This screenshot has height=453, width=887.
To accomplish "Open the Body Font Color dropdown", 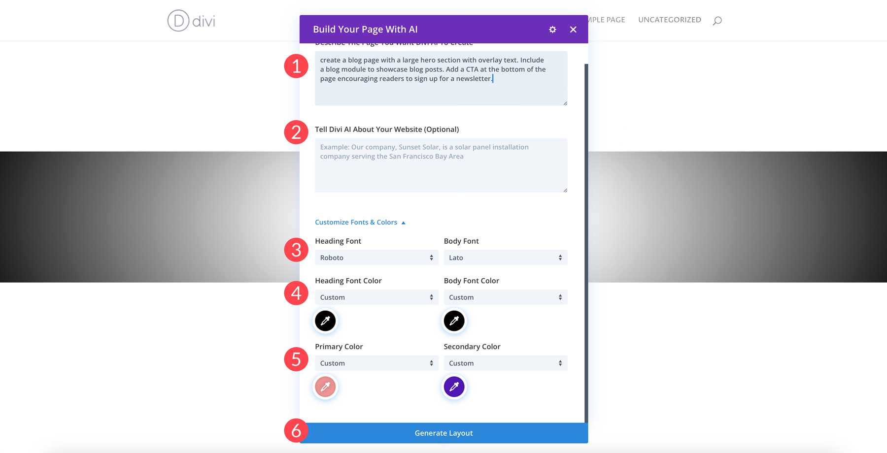I will pos(505,297).
